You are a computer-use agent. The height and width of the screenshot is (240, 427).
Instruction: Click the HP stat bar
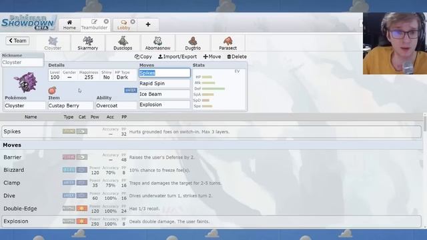(x=207, y=77)
